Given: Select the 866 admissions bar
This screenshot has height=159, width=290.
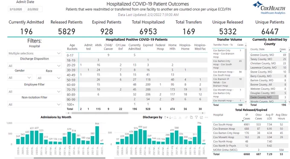Looking at the screenshot, I should pyautogui.click(x=97, y=135).
